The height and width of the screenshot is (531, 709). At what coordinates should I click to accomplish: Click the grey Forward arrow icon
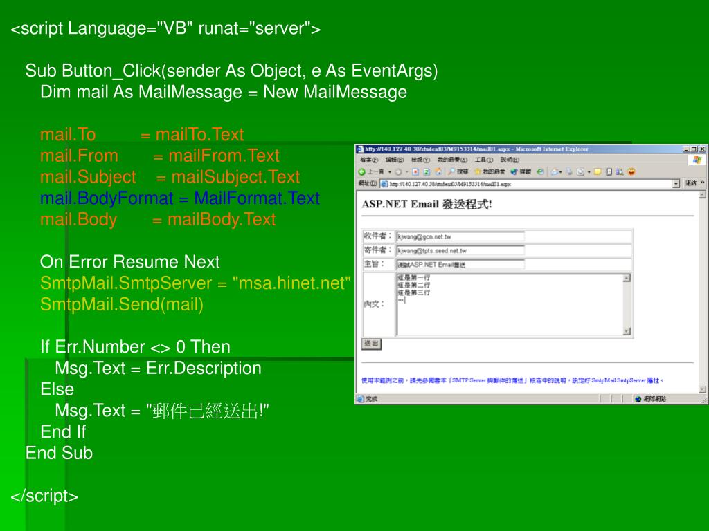tap(398, 172)
